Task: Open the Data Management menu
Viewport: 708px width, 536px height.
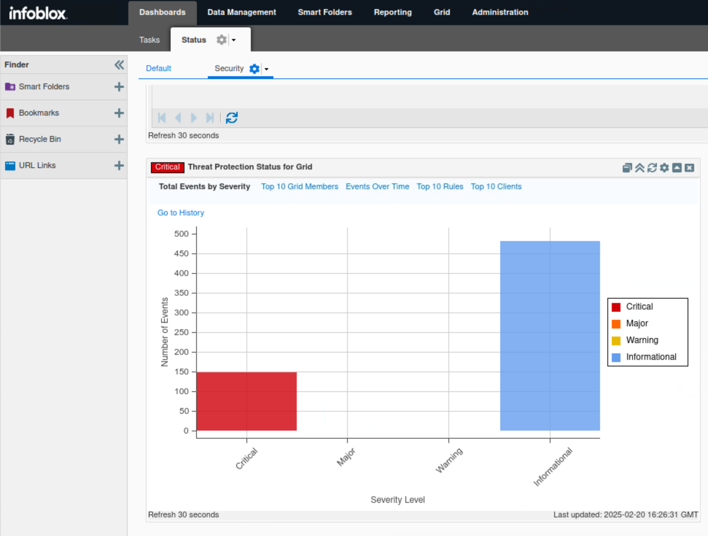Action: tap(241, 12)
